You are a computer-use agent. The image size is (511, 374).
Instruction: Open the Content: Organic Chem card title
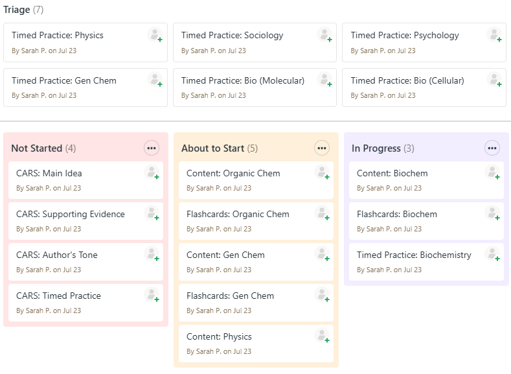[x=233, y=173]
